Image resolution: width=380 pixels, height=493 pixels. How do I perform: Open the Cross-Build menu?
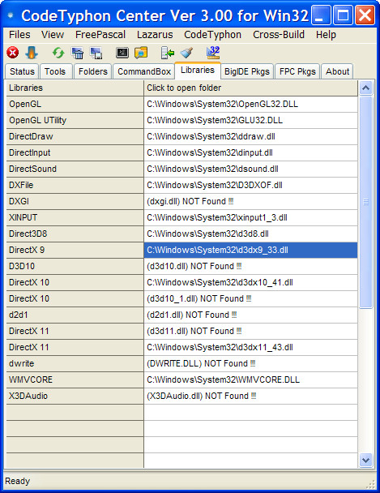coord(279,35)
